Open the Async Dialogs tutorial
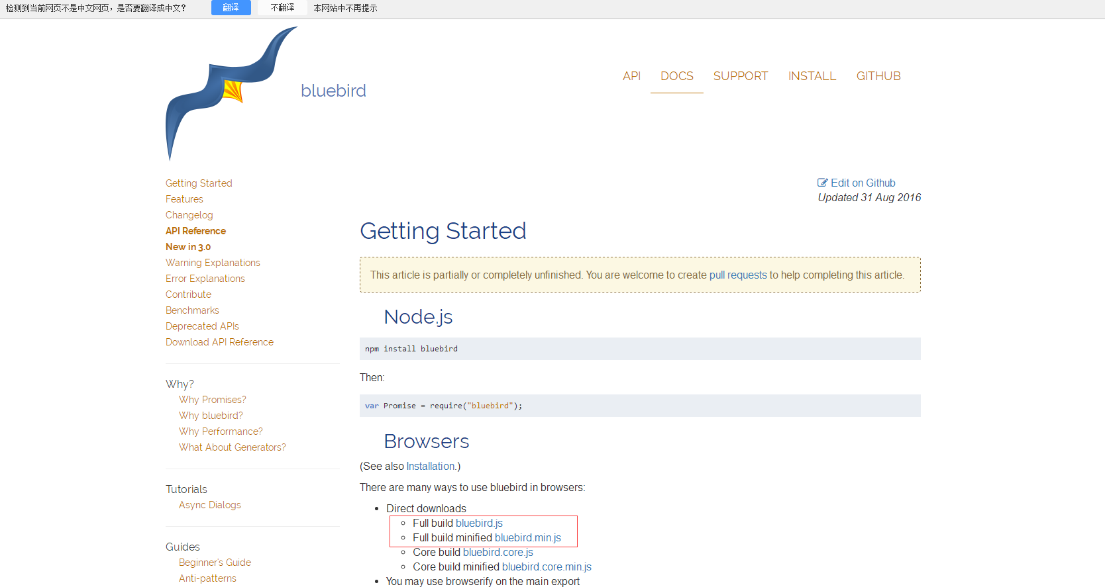This screenshot has height=587, width=1105. (210, 505)
